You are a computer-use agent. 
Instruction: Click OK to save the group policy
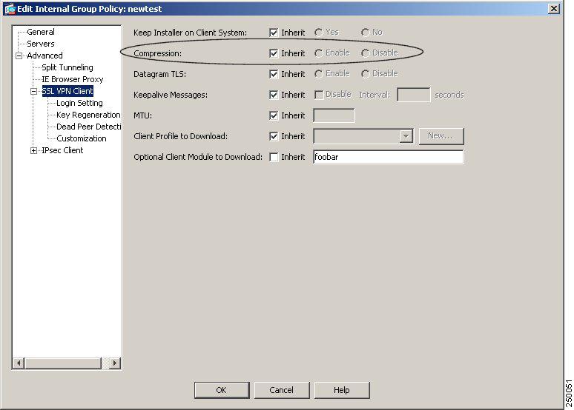222,390
